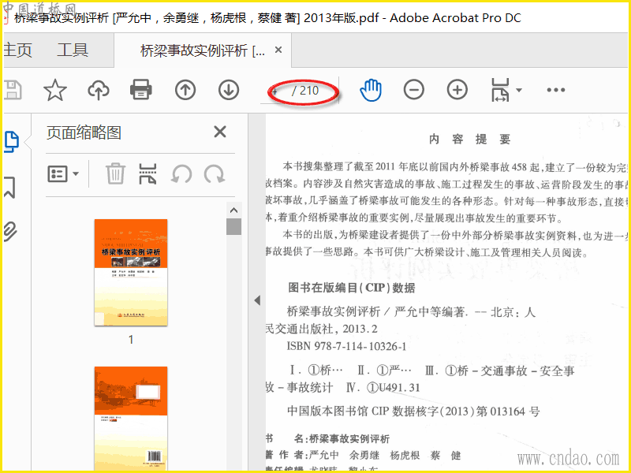Select the hand pan tool

371,90
